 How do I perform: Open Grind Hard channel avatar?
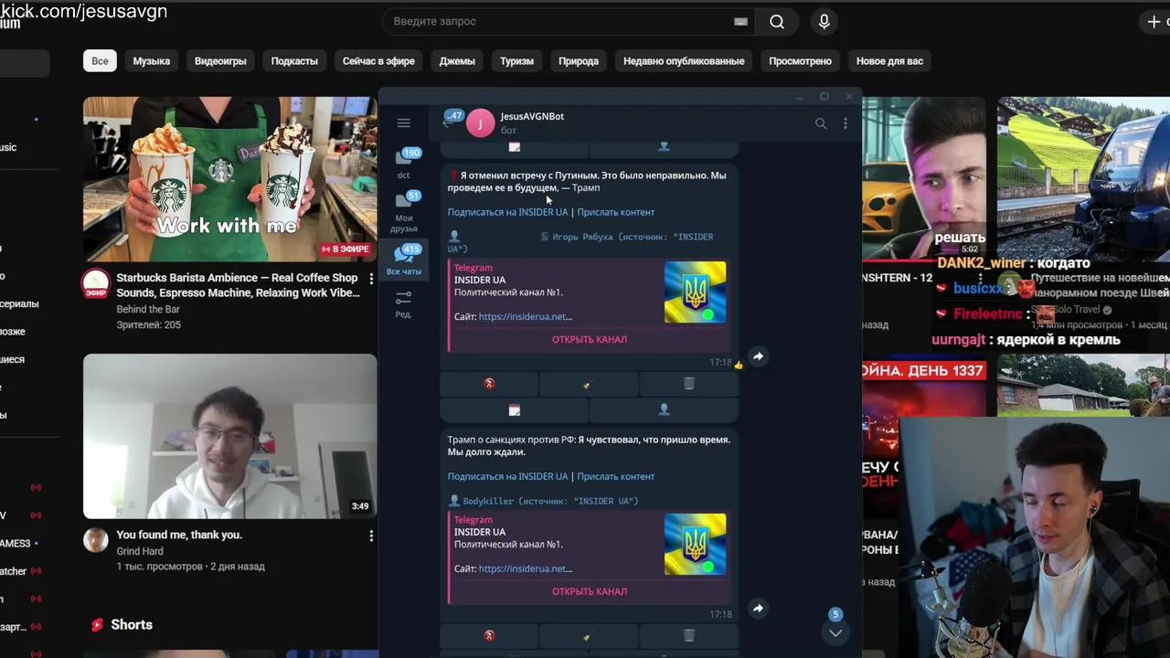point(96,539)
